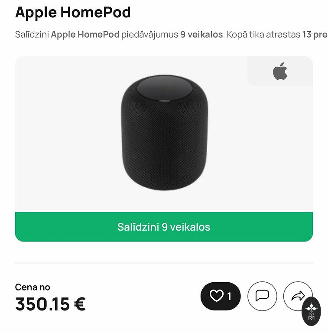Open the black HomePod product image
The image size is (328, 333).
tap(165, 132)
